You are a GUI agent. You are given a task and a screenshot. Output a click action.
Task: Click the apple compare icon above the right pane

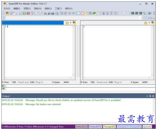[153, 23]
